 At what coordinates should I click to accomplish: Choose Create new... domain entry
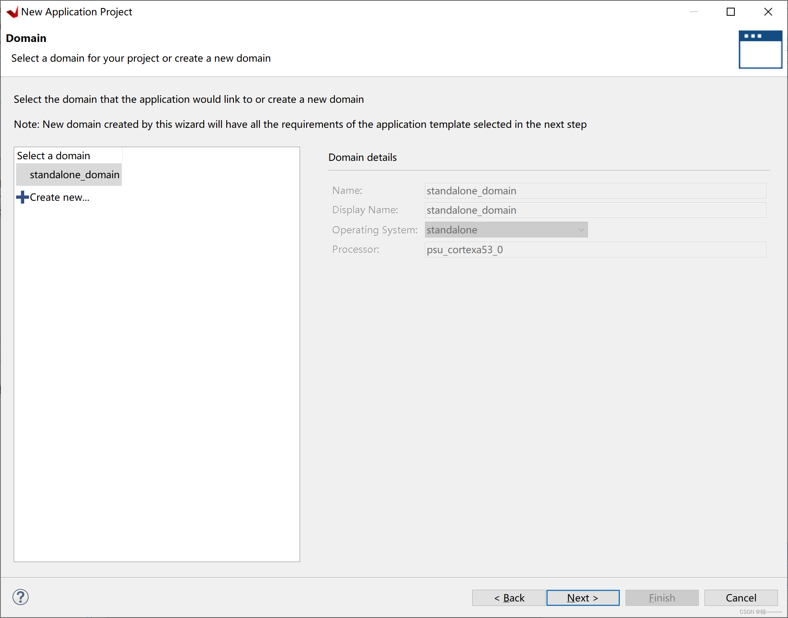point(59,197)
